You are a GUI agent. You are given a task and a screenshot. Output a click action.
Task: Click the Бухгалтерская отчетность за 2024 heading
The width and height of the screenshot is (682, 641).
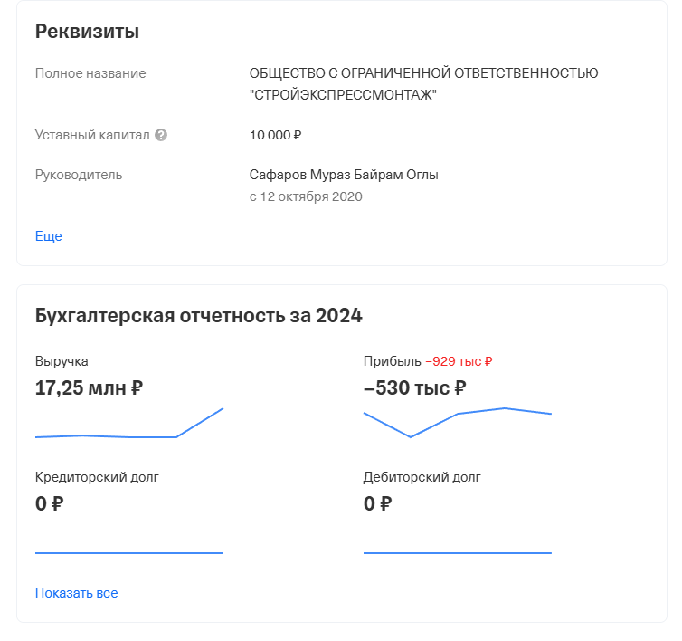pyautogui.click(x=198, y=316)
